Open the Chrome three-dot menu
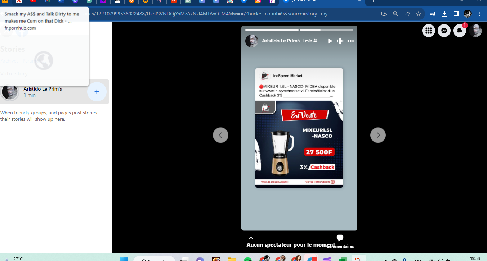This screenshot has height=261, width=487. pos(479,14)
